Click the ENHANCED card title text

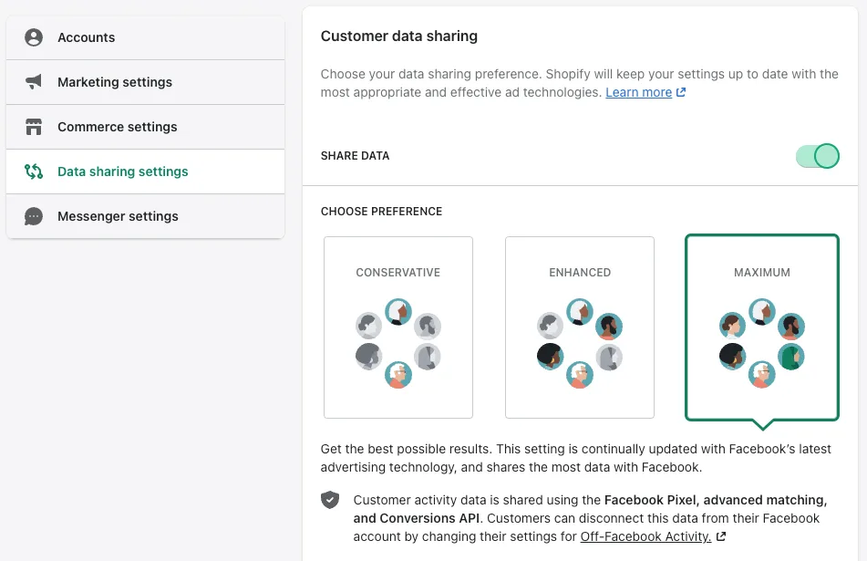coord(580,272)
